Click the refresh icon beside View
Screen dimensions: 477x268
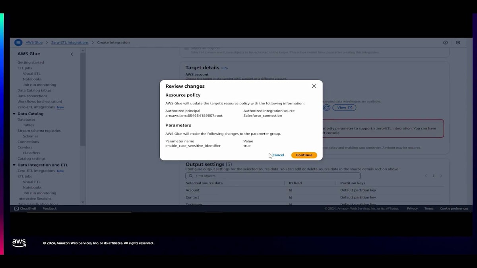pos(326,108)
